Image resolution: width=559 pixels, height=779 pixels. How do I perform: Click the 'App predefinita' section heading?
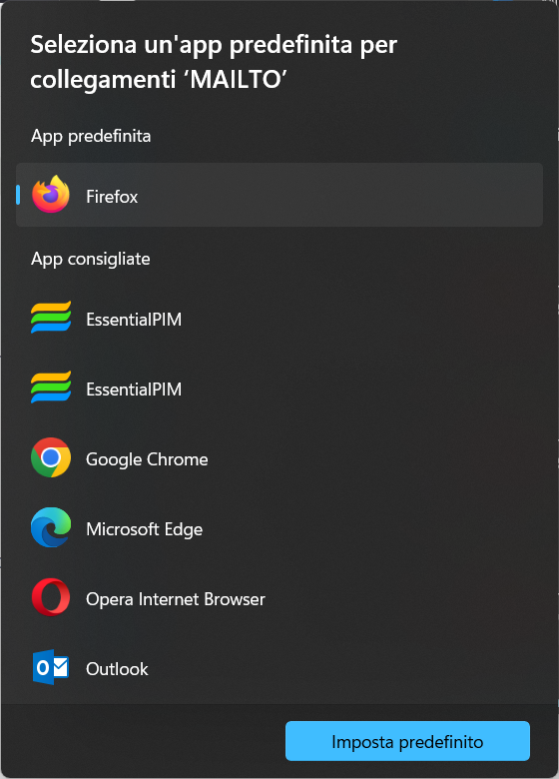click(91, 136)
